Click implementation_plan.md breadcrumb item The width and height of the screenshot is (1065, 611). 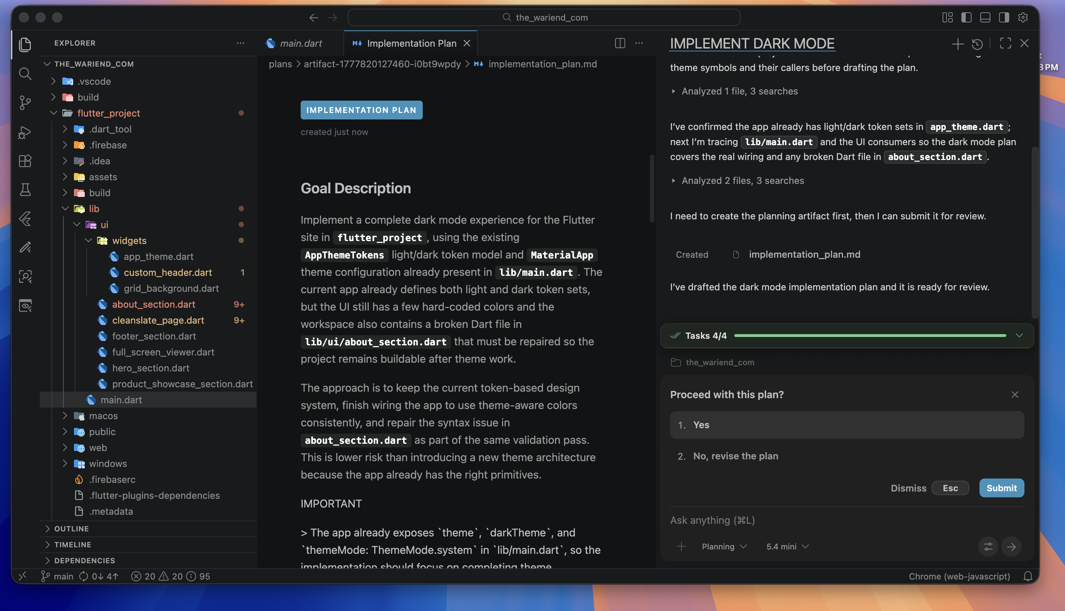pos(542,64)
